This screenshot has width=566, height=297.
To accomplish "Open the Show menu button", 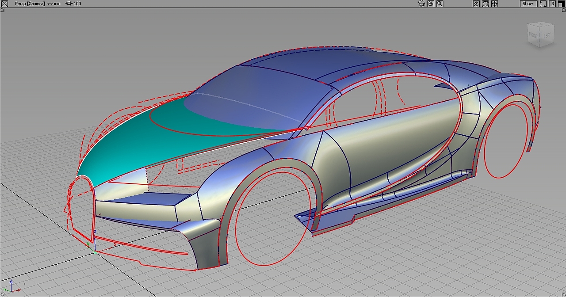I will point(528,4).
